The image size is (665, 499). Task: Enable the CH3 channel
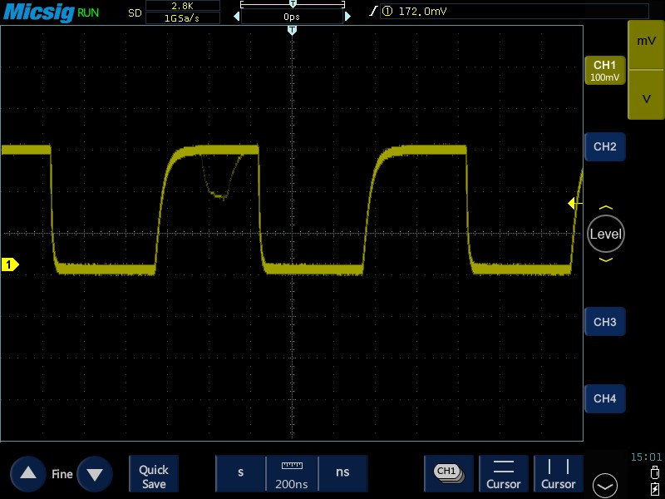[604, 322]
